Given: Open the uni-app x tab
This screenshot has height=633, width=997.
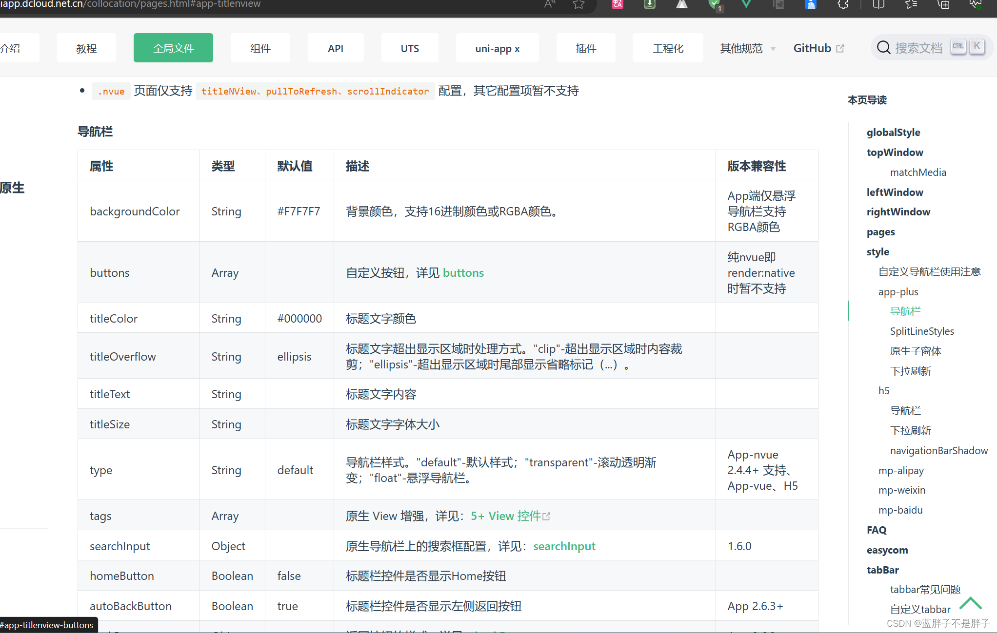Looking at the screenshot, I should (498, 48).
